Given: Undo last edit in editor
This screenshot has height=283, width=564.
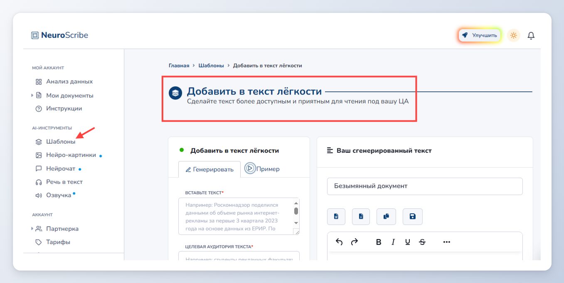Looking at the screenshot, I should (339, 242).
